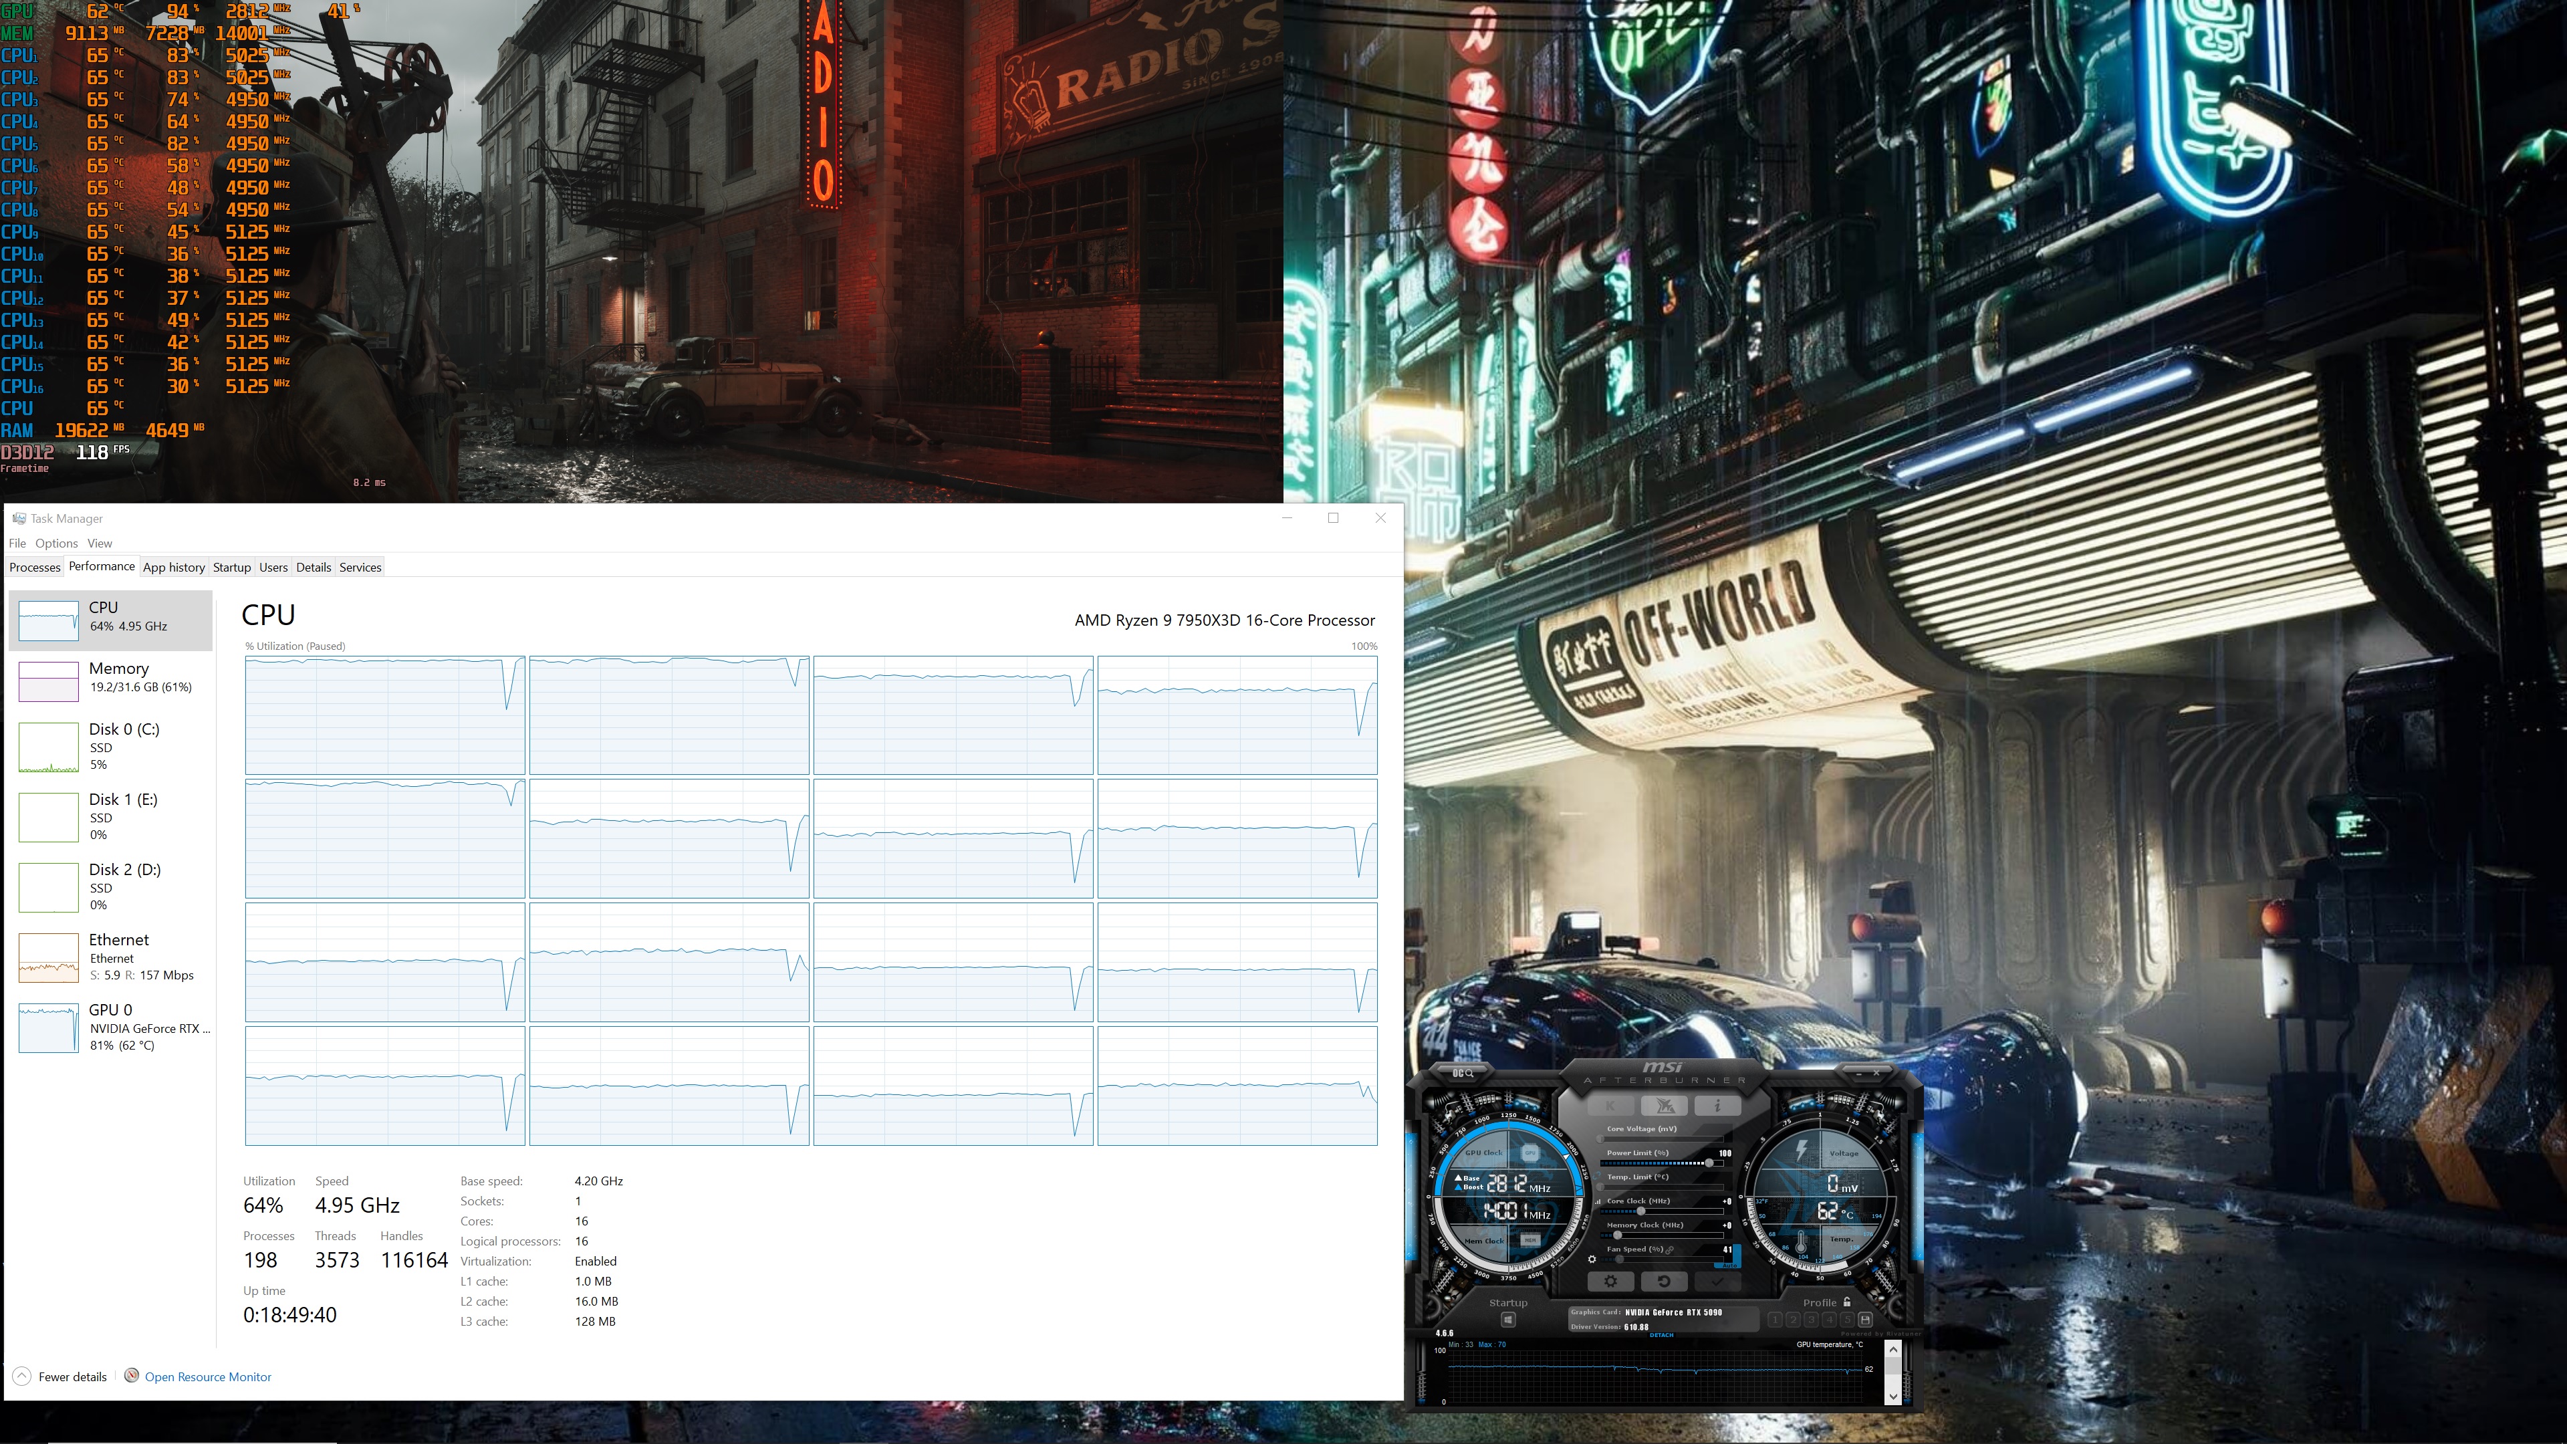Select Afterburner profile slot 5
Viewport: 2567px width, 1444px height.
pyautogui.click(x=1846, y=1320)
